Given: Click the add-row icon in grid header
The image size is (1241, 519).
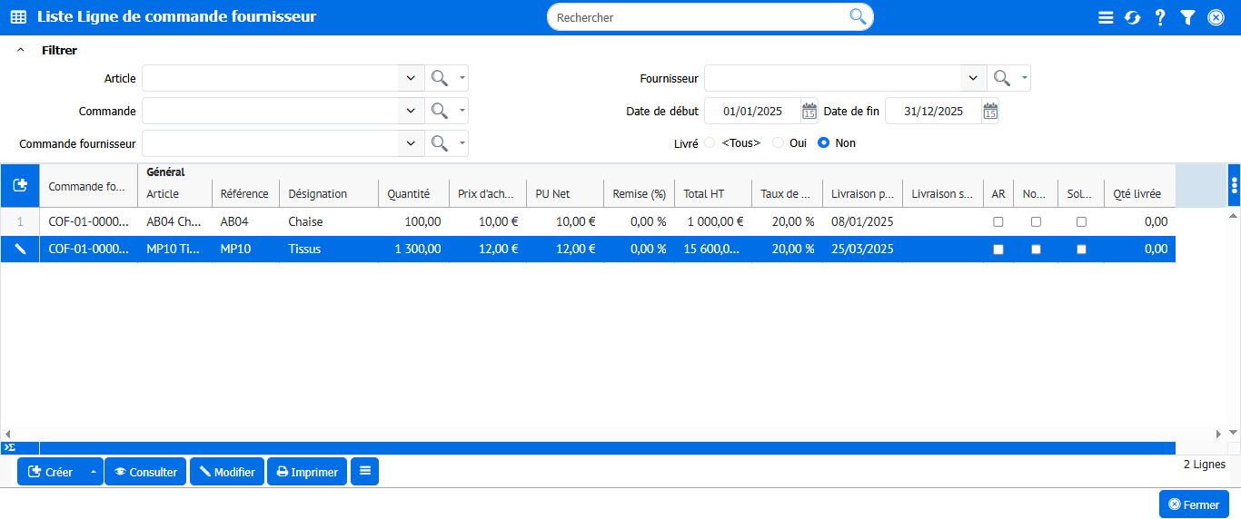Looking at the screenshot, I should pos(20,185).
